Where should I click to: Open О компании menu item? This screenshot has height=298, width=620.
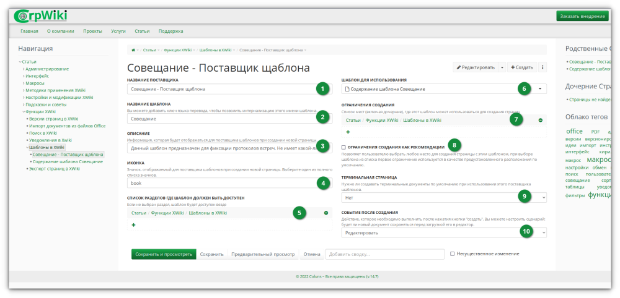pos(61,31)
